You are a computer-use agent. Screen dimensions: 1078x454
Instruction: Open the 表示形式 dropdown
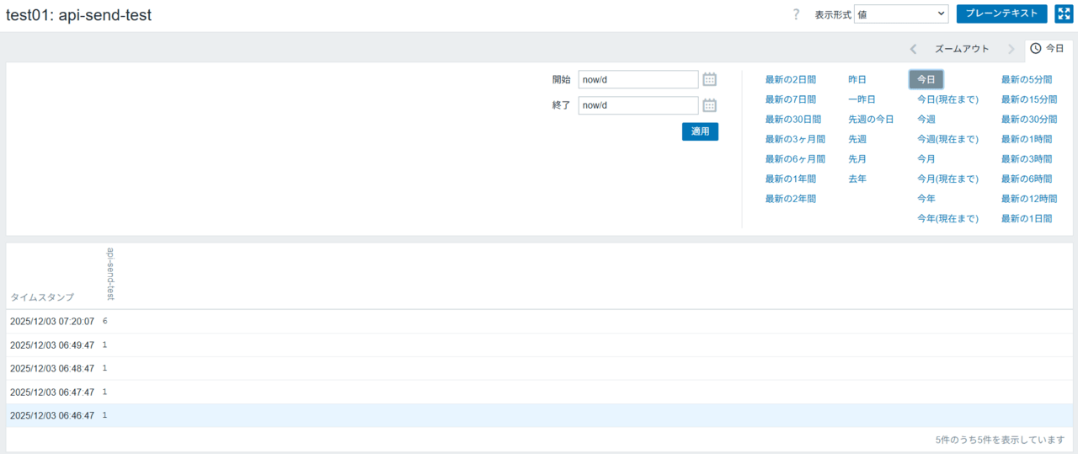[901, 14]
